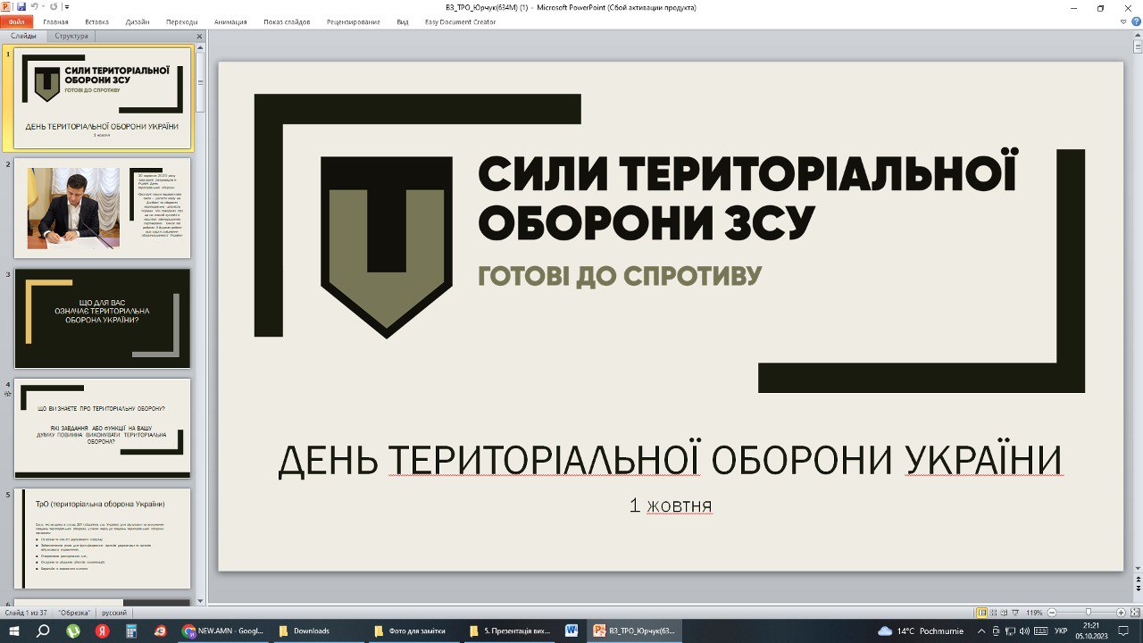Close the slides thumbnail pane
The height and width of the screenshot is (643, 1143).
coord(199,37)
